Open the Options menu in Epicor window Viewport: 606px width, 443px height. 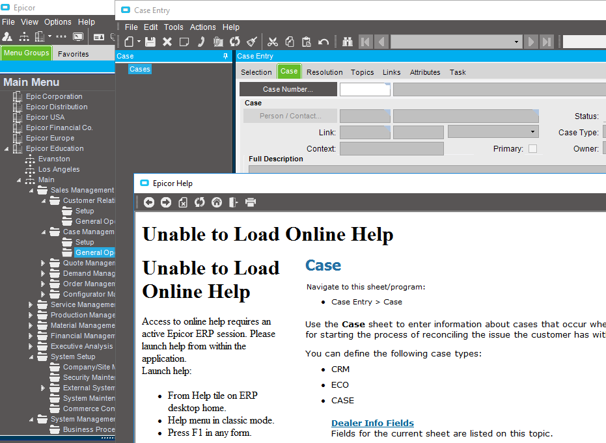[x=57, y=22]
